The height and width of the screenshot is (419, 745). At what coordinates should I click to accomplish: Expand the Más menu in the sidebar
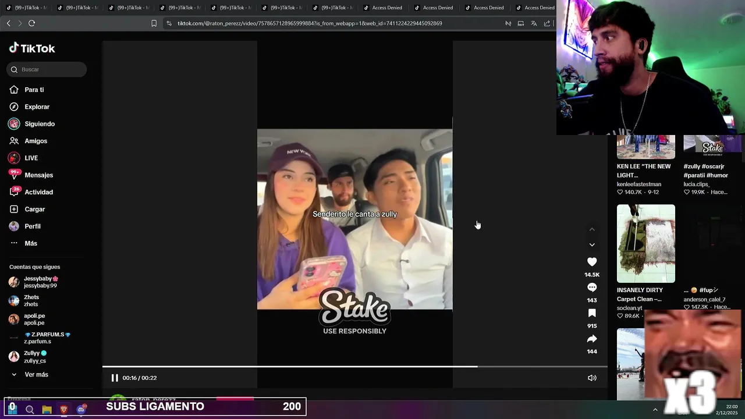[30, 243]
